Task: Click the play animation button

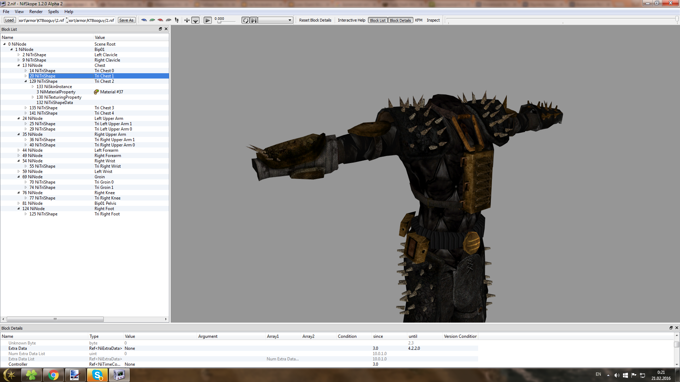Action: [x=208, y=20]
